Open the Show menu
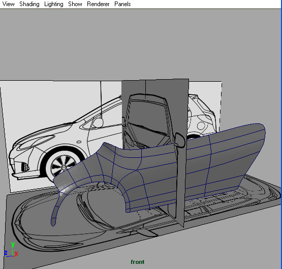Image resolution: width=282 pixels, height=269 pixels. (x=75, y=4)
